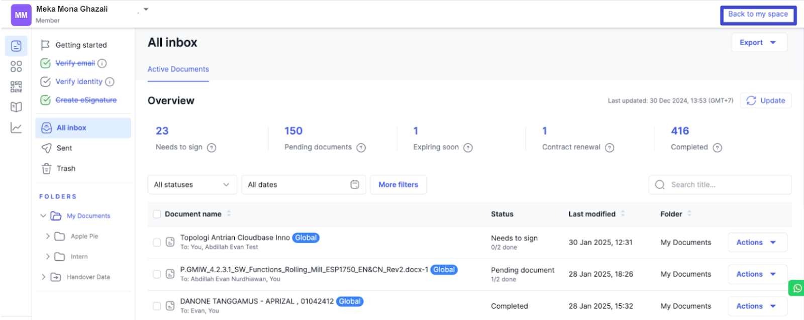Image resolution: width=804 pixels, height=320 pixels.
Task: Click the calendar icon in All dates field
Action: click(x=355, y=185)
